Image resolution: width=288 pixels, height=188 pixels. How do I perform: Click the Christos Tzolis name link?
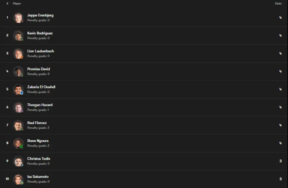coord(39,159)
